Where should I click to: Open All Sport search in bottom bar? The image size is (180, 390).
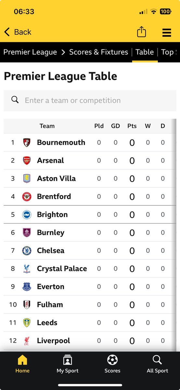coord(157,364)
